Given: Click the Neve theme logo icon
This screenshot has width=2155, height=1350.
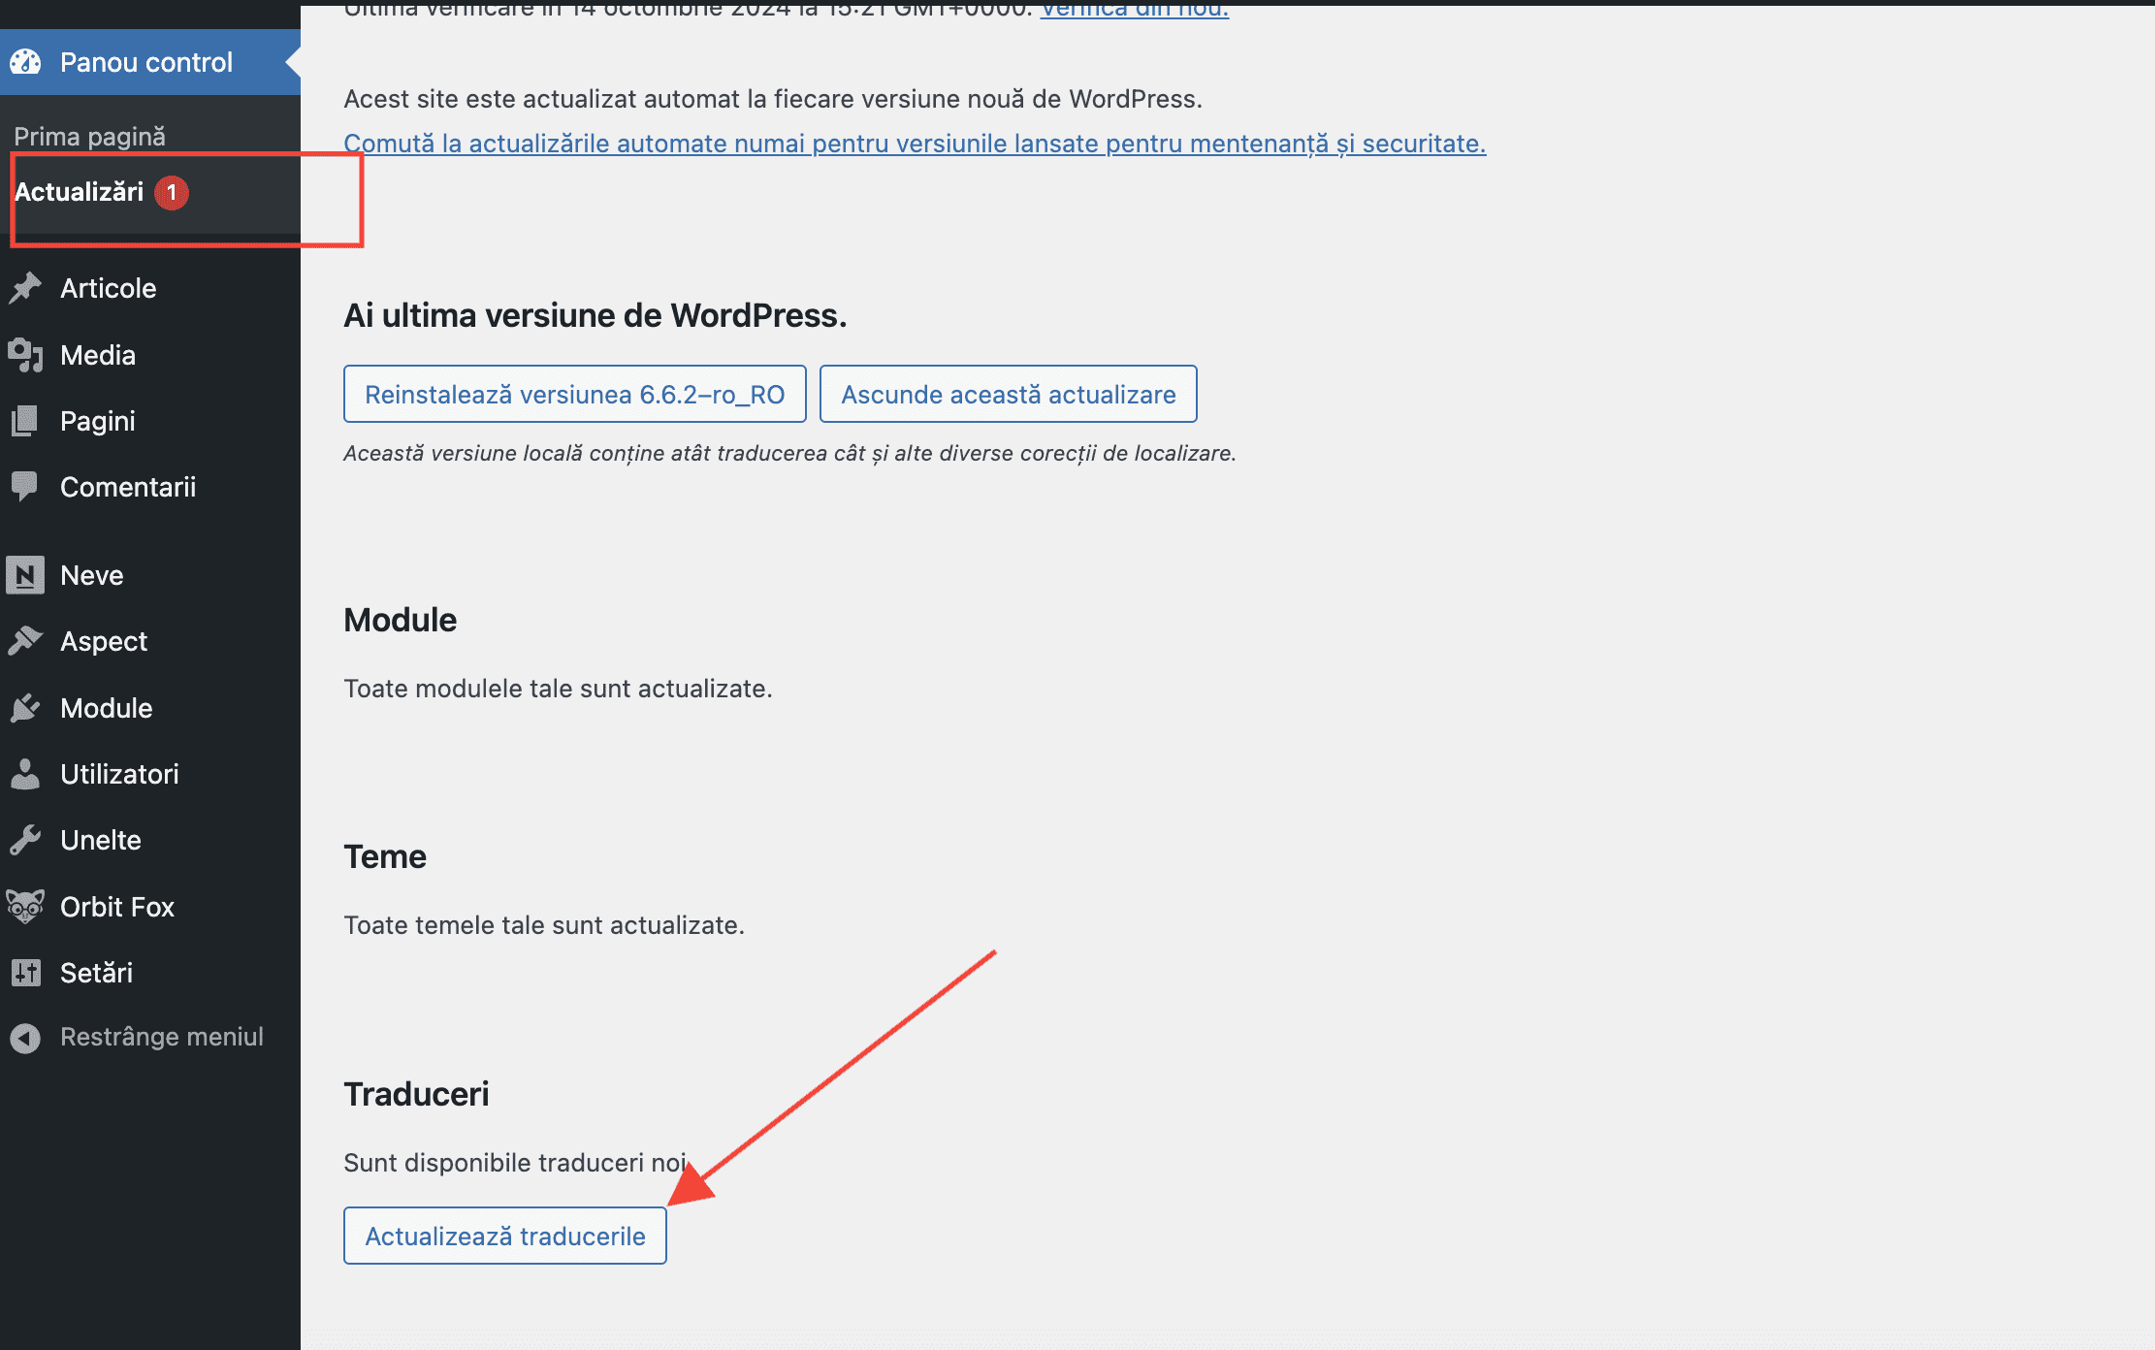Looking at the screenshot, I should pyautogui.click(x=25, y=575).
